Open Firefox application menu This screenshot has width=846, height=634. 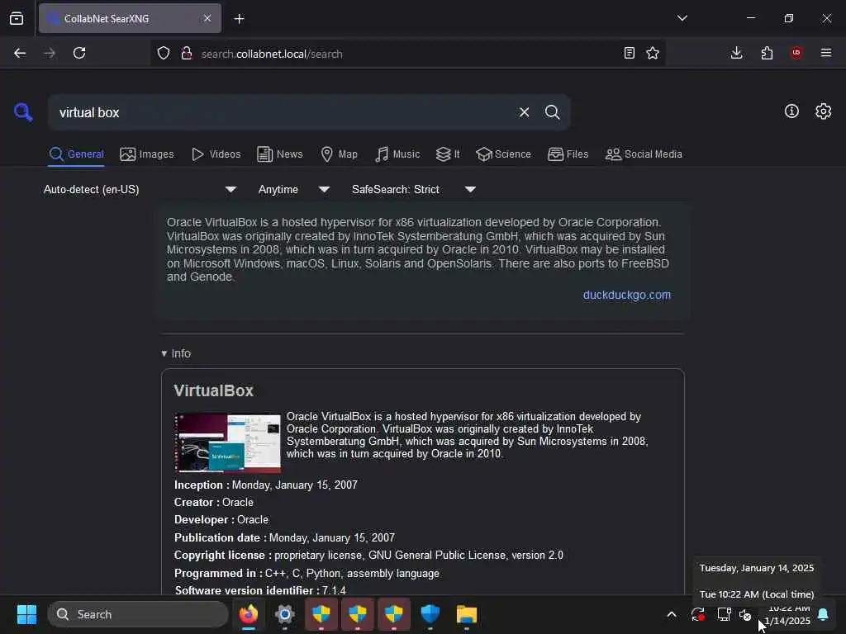[826, 53]
